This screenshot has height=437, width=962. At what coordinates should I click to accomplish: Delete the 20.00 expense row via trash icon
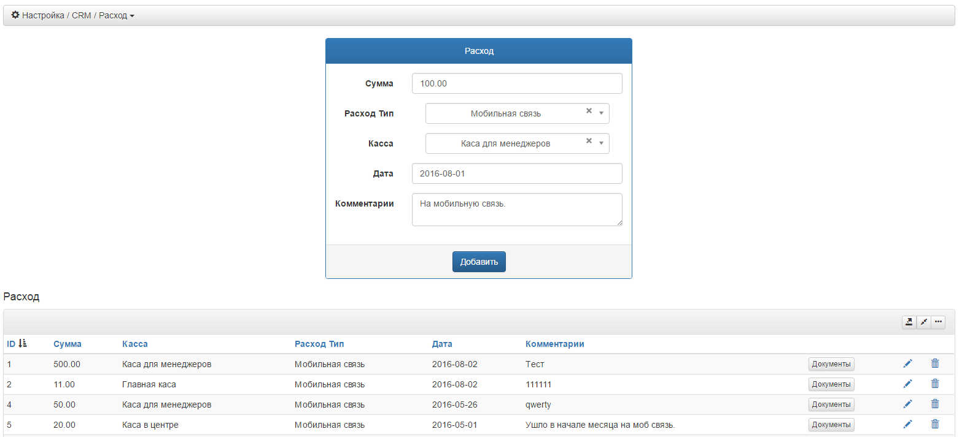(935, 424)
